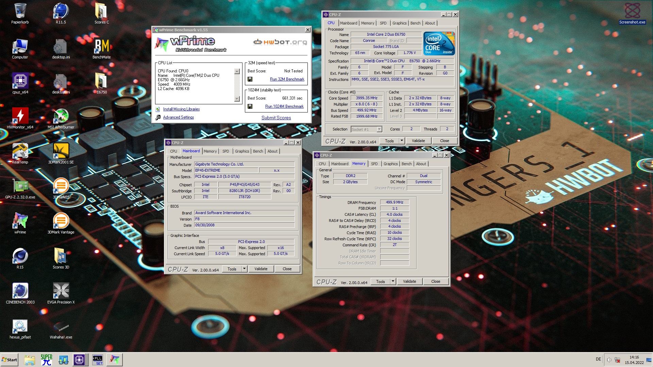Open Advanced Settings in wPrime

179,117
